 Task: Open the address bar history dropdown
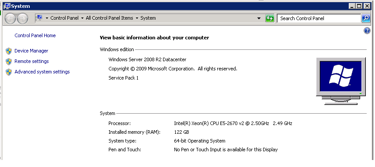[x=259, y=18]
